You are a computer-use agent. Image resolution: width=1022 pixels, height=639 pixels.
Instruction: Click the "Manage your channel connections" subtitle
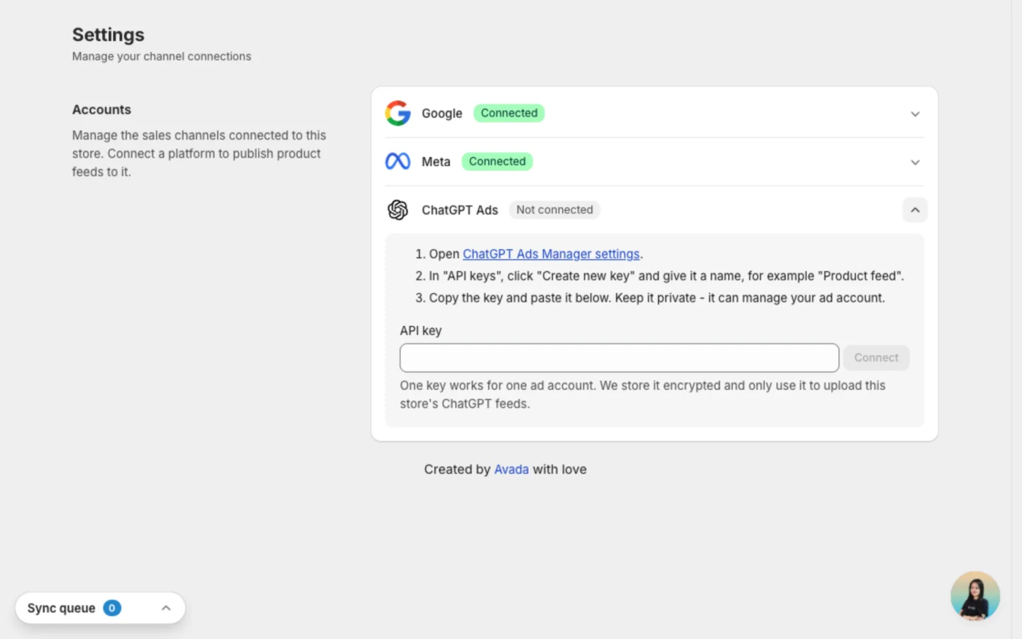click(x=162, y=56)
